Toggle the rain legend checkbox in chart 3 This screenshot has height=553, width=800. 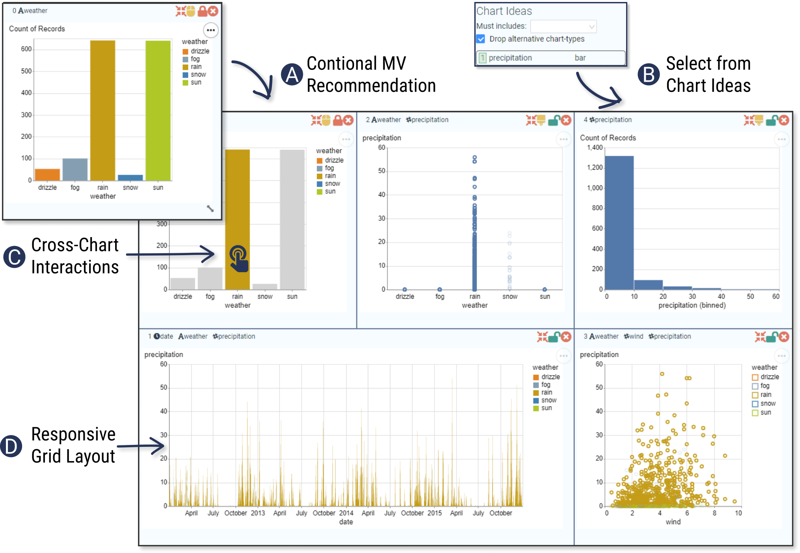[x=755, y=395]
